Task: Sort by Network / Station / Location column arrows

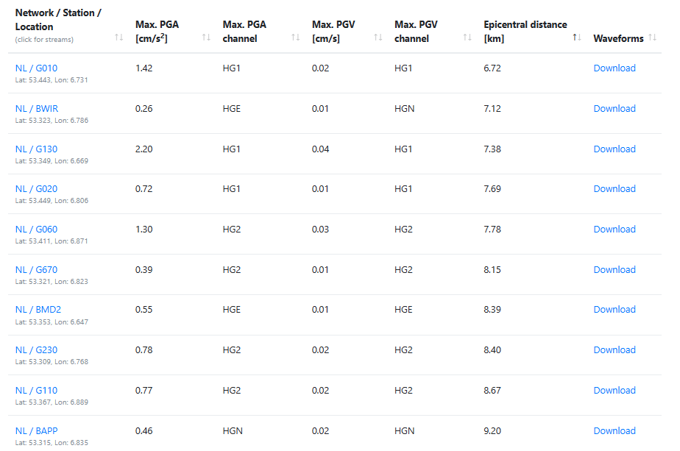Action: pyautogui.click(x=119, y=38)
